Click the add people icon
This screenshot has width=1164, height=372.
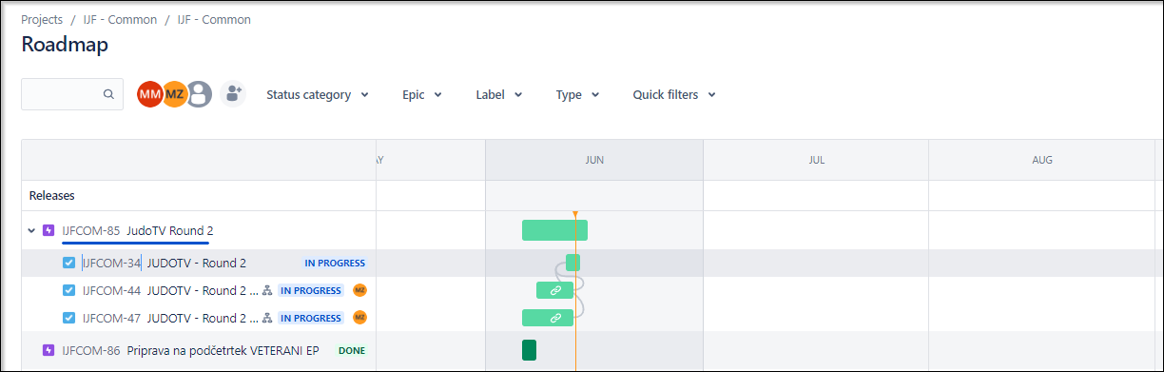(x=233, y=94)
